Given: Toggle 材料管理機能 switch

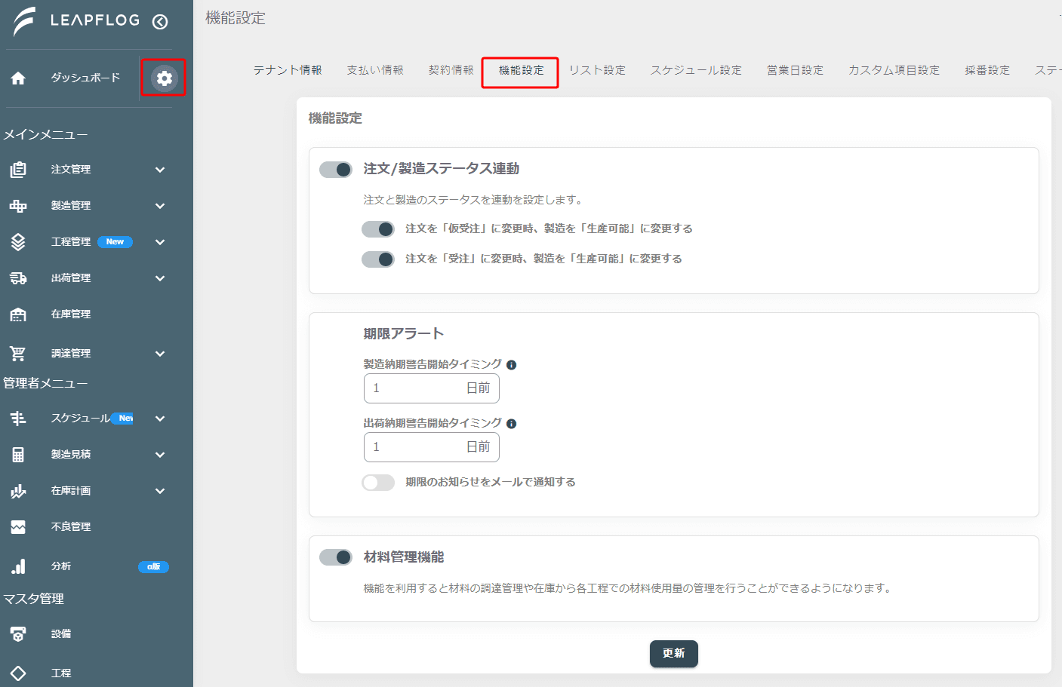Looking at the screenshot, I should 336,557.
